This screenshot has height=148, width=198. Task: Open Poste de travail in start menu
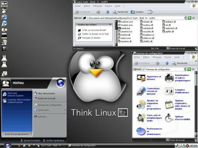pos(45,98)
